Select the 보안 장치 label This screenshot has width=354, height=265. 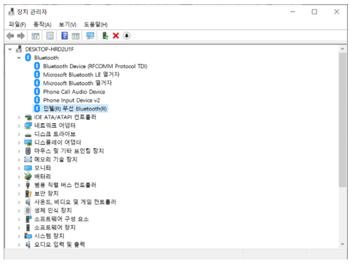pyautogui.click(x=47, y=194)
